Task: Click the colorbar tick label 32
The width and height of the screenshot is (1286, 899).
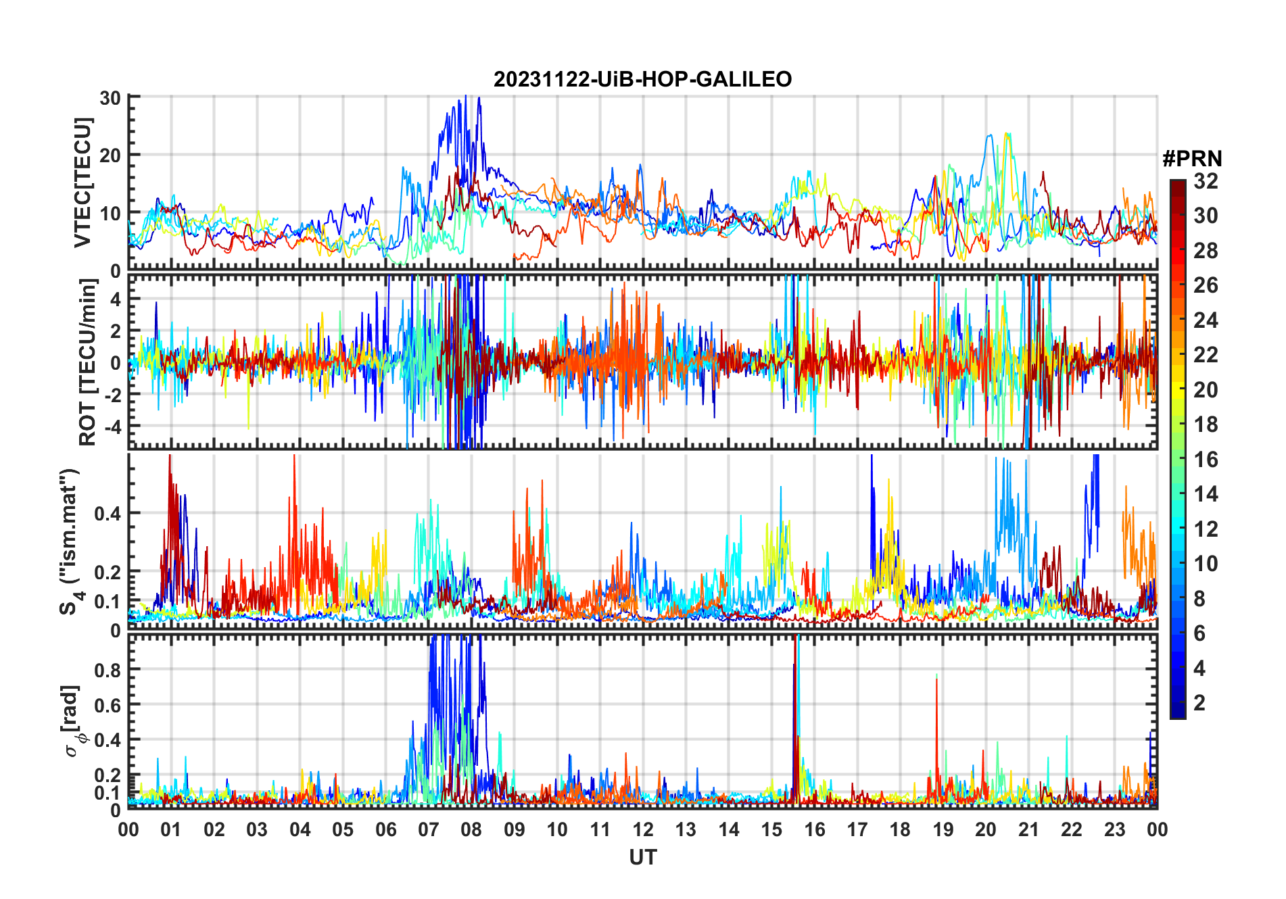Action: 1206,181
